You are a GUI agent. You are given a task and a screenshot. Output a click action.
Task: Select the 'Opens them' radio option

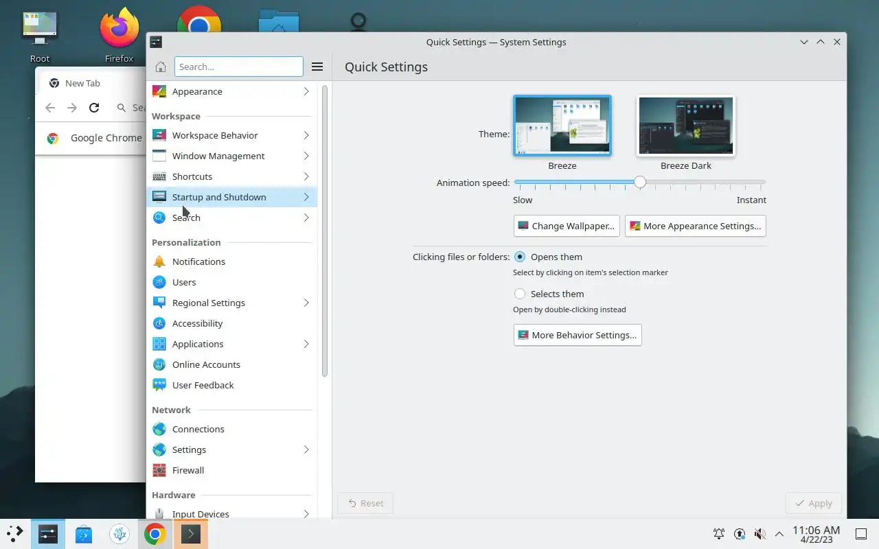point(520,257)
